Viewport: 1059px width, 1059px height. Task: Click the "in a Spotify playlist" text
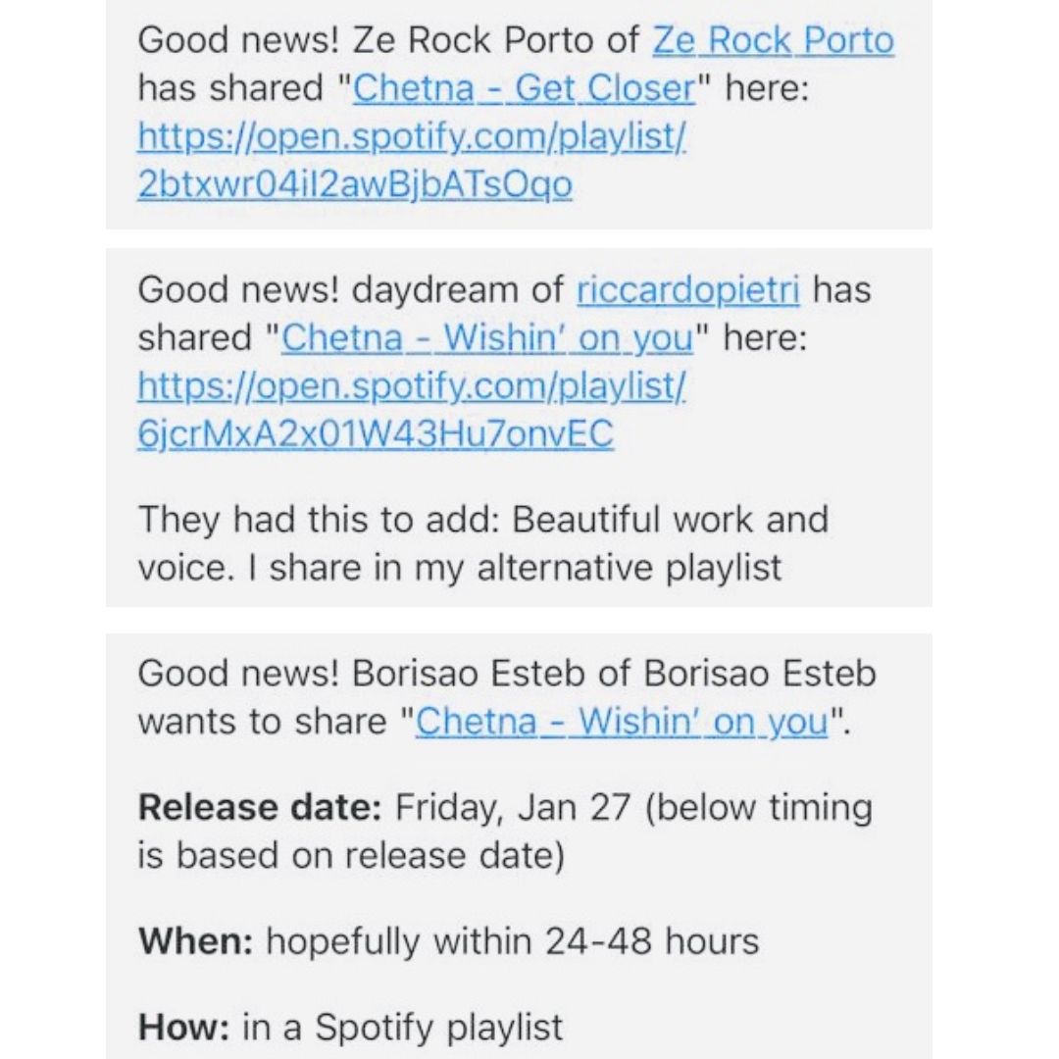402,1028
